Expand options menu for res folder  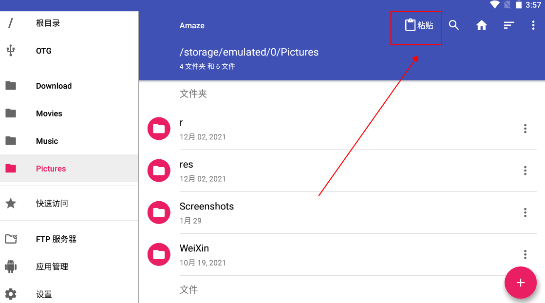(525, 170)
